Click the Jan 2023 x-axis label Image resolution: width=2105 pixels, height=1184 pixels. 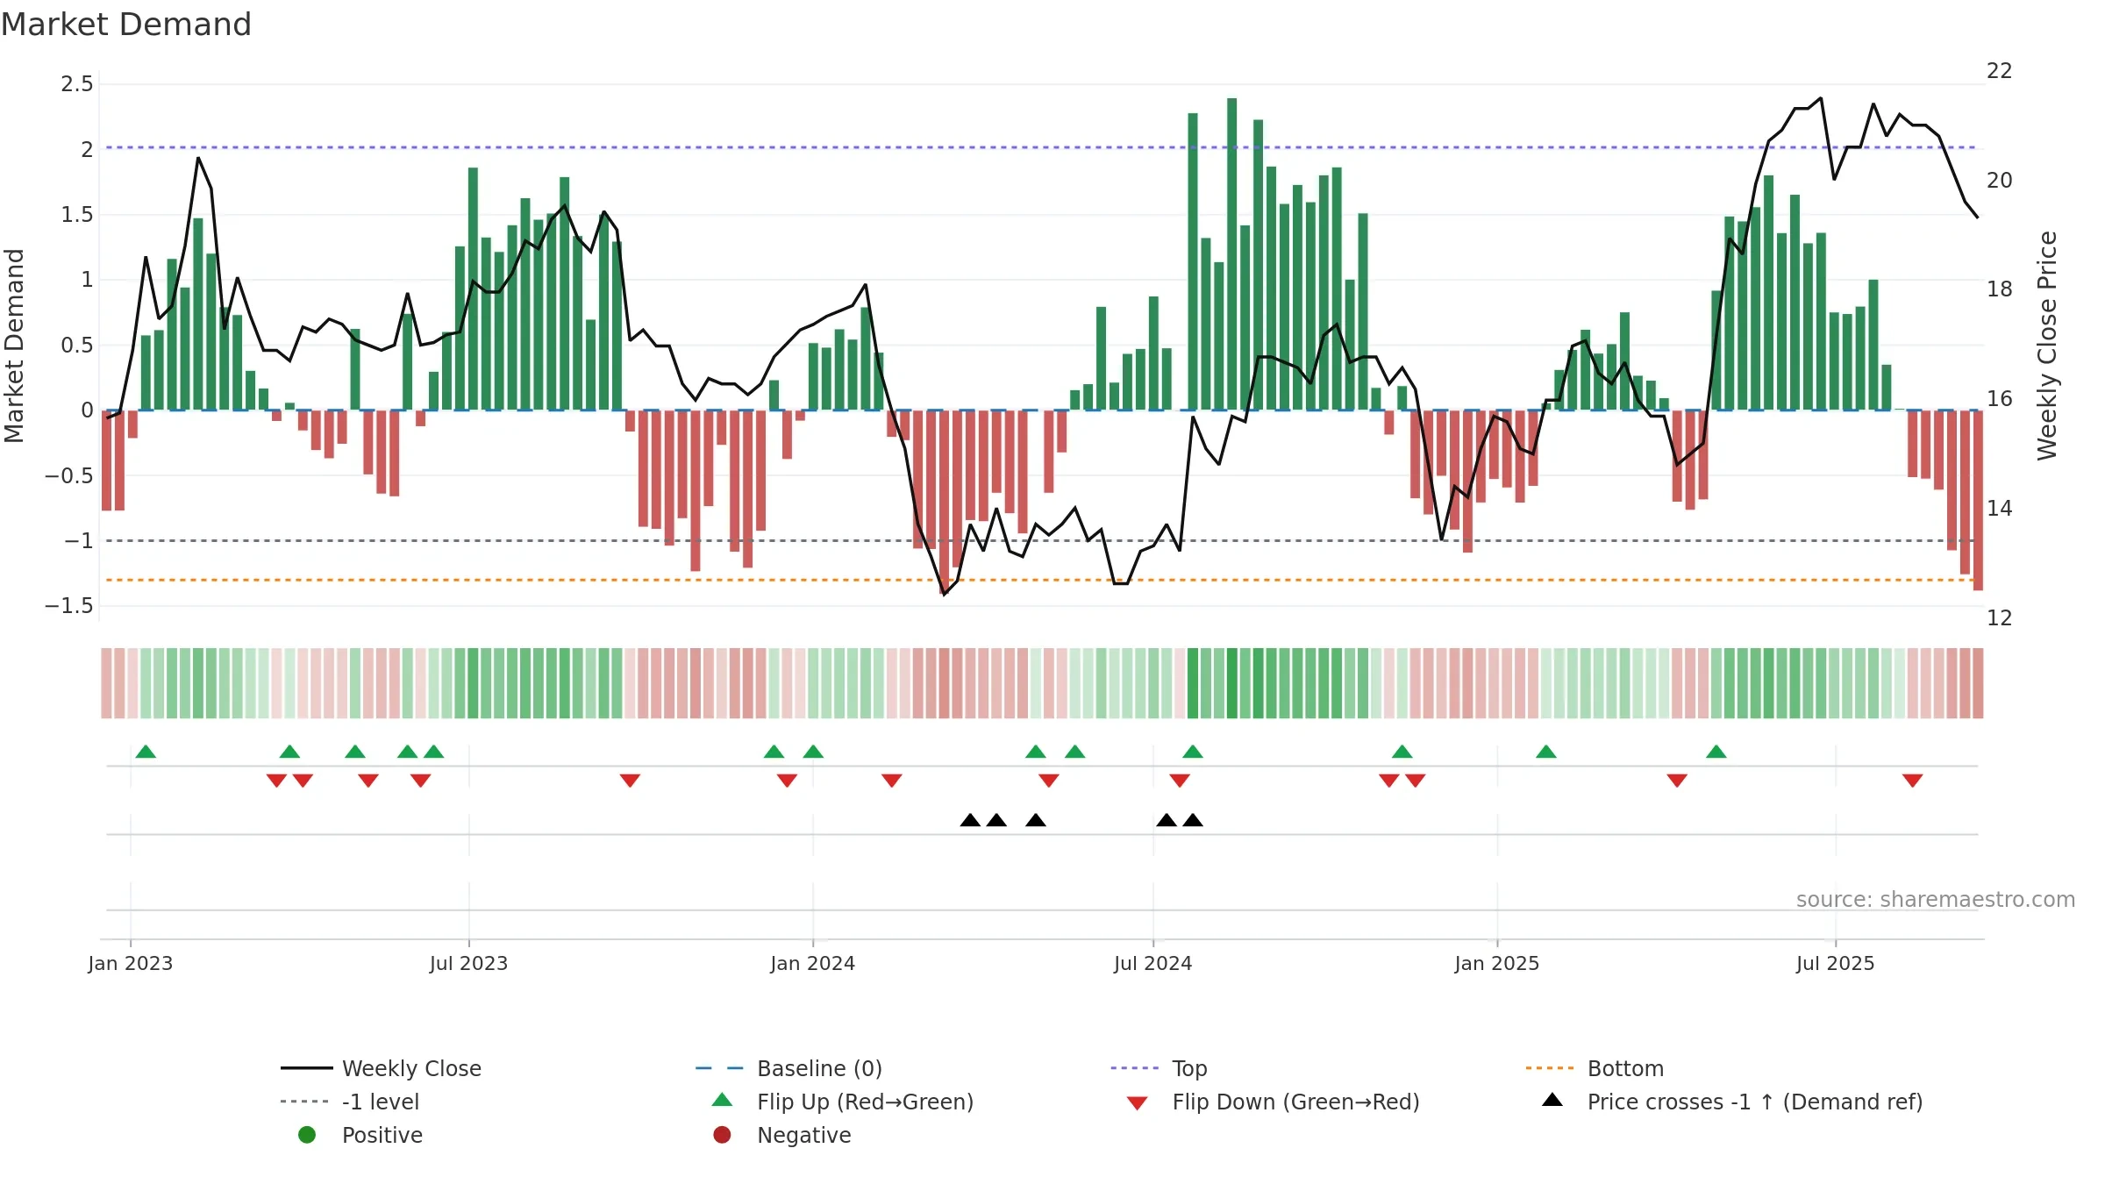(x=131, y=963)
